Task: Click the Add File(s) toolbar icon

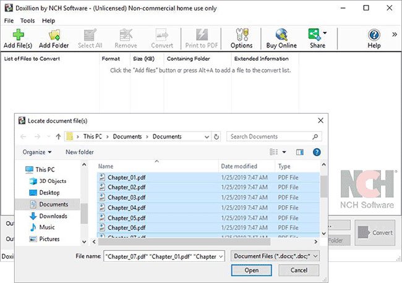Action: point(18,39)
